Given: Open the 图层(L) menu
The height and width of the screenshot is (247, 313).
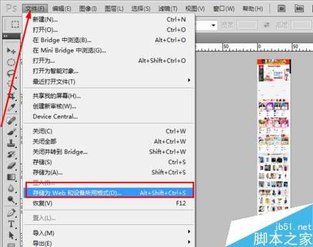Looking at the screenshot, I should coord(114,9).
